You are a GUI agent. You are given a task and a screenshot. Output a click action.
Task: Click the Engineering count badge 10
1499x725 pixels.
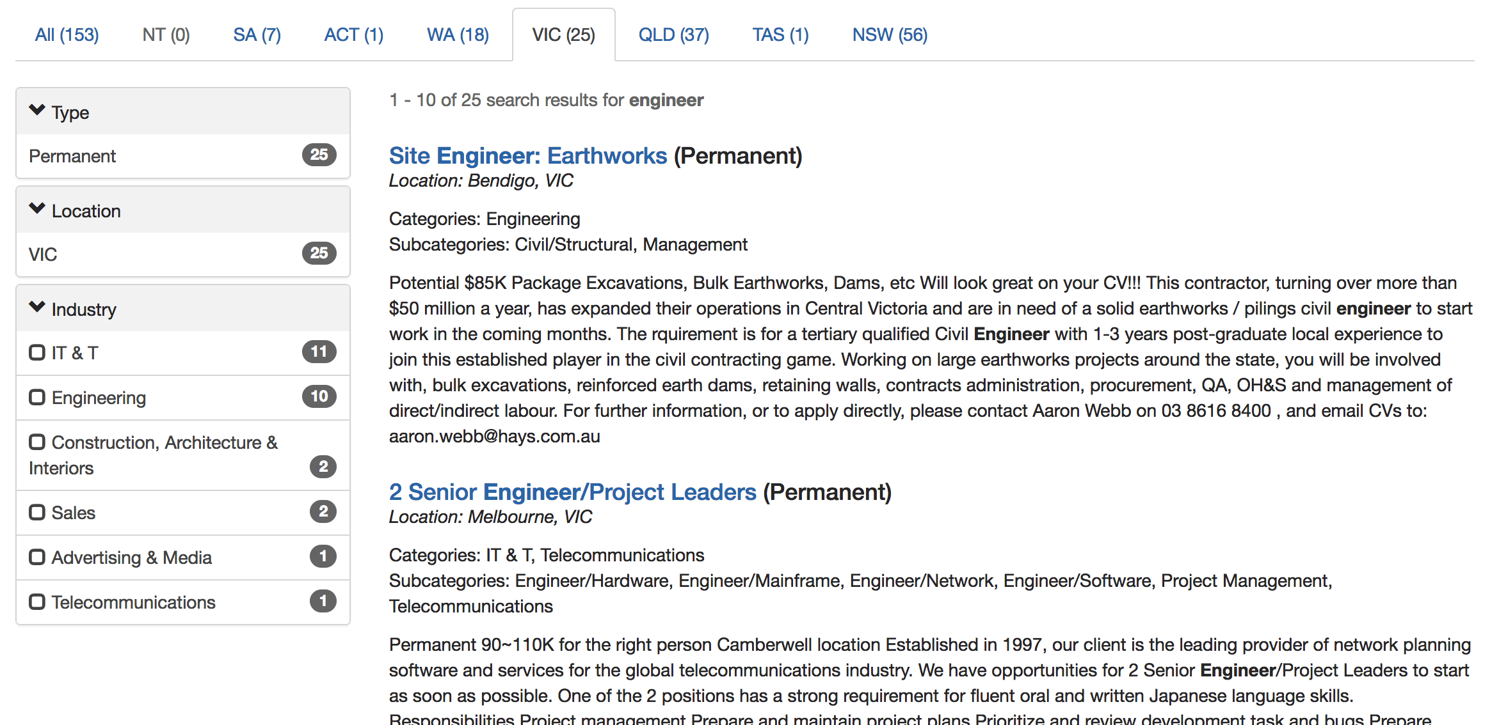319,396
